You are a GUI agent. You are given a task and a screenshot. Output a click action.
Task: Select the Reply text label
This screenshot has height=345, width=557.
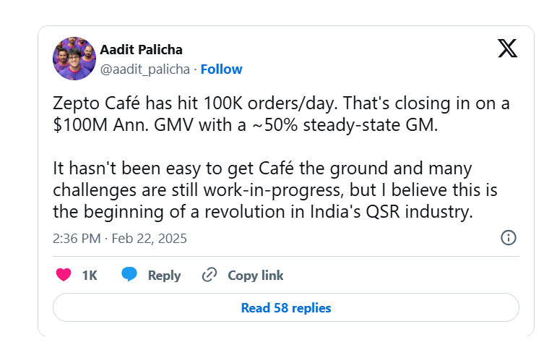click(x=164, y=276)
